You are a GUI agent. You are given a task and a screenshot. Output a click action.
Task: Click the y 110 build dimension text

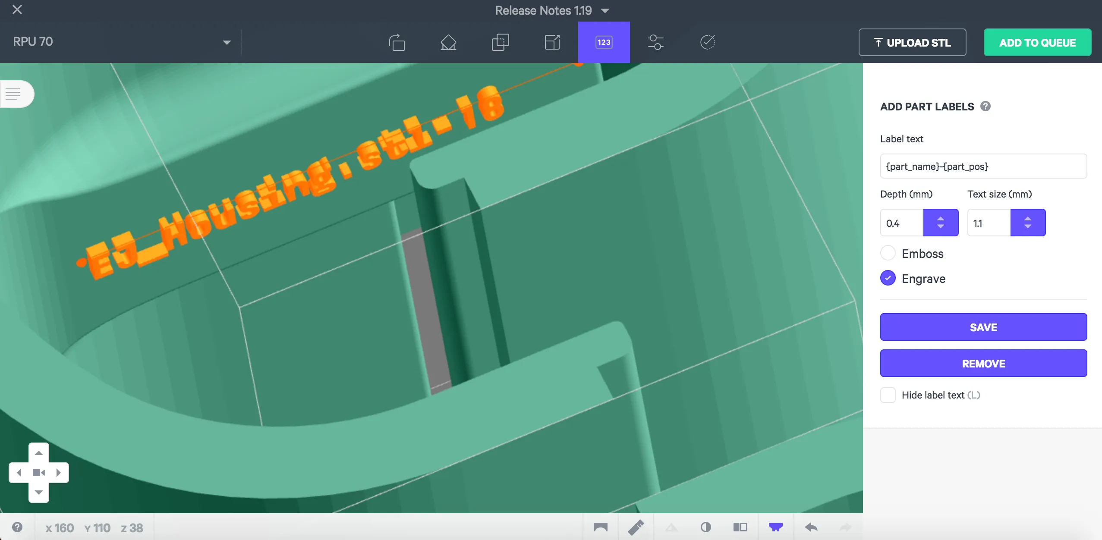(x=98, y=528)
